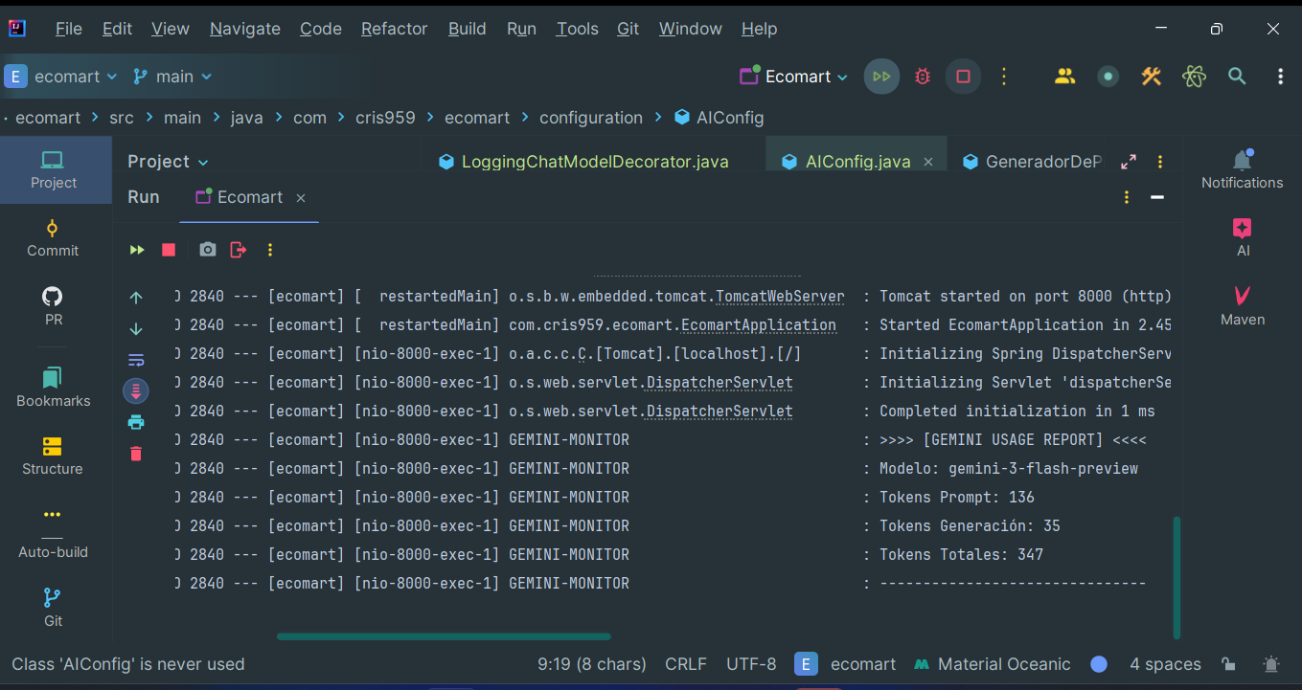Viewport: 1302px width, 690px height.
Task: Open the Material Oceanic theme switcher
Action: click(993, 664)
